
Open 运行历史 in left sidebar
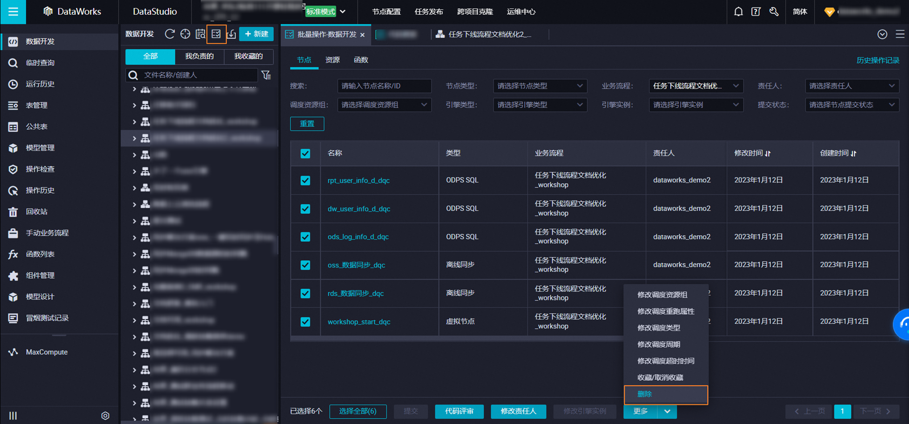click(59, 84)
